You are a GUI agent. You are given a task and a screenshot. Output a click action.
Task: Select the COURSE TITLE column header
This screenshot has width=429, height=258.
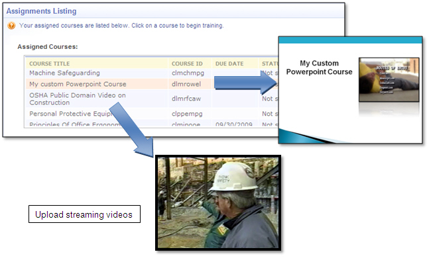click(50, 64)
